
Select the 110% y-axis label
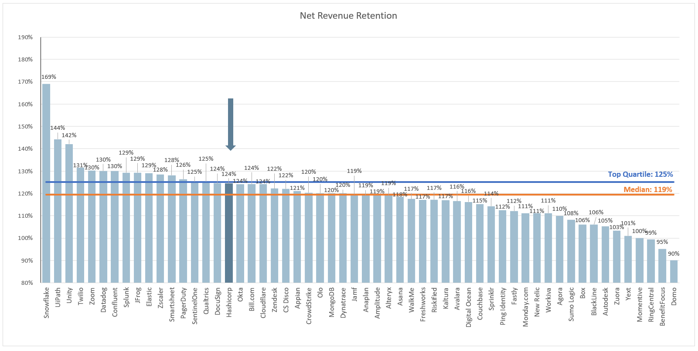(25, 216)
